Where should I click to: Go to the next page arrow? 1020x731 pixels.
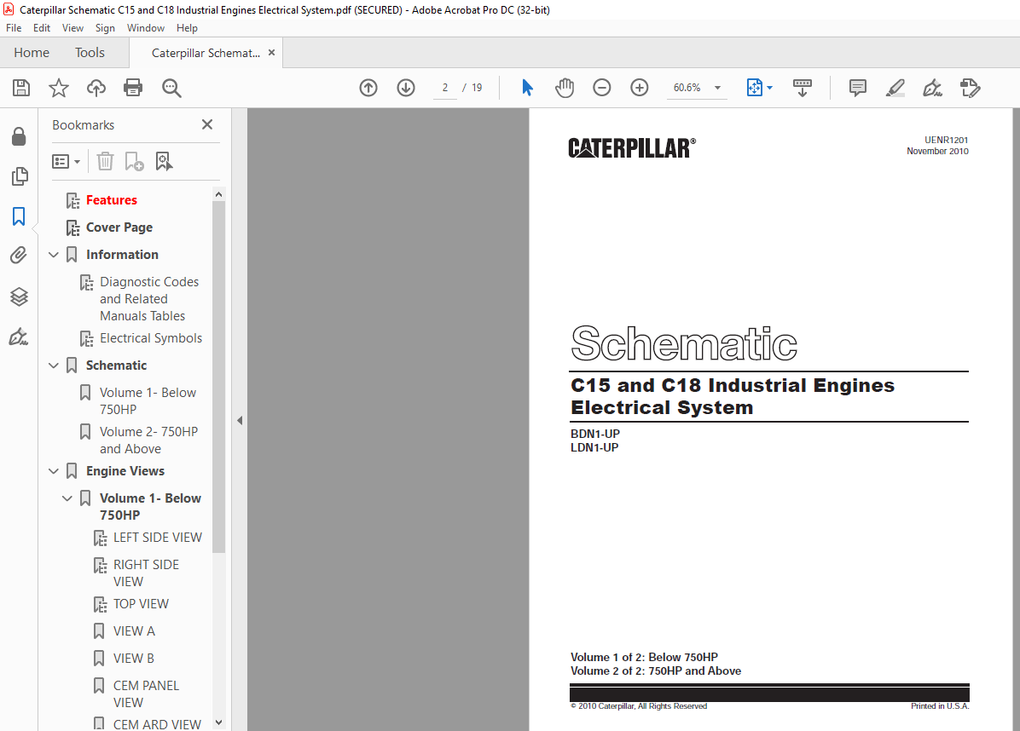[x=406, y=88]
